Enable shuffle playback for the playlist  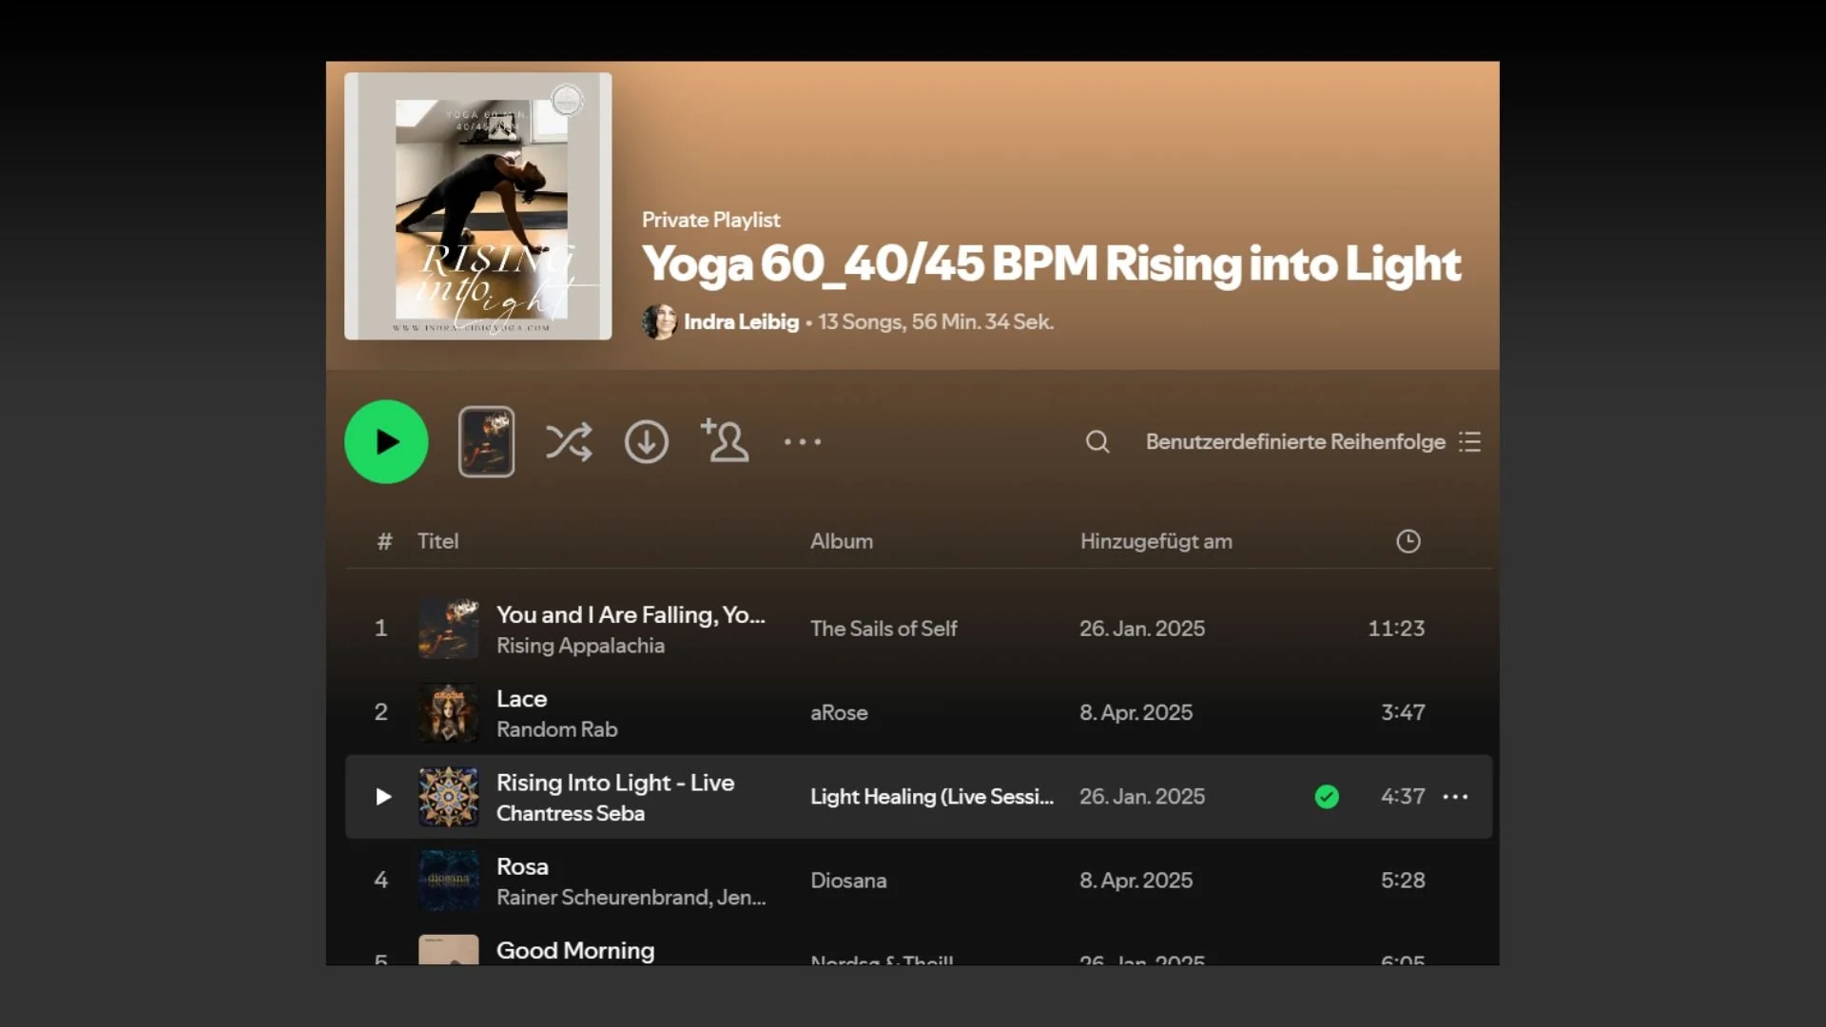pyautogui.click(x=569, y=441)
